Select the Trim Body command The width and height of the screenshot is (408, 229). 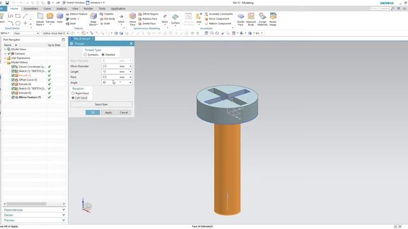pos(107,18)
